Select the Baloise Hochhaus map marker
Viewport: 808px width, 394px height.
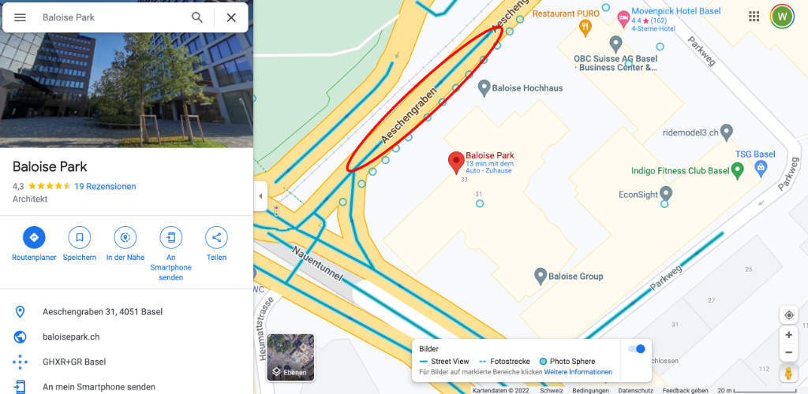[484, 88]
